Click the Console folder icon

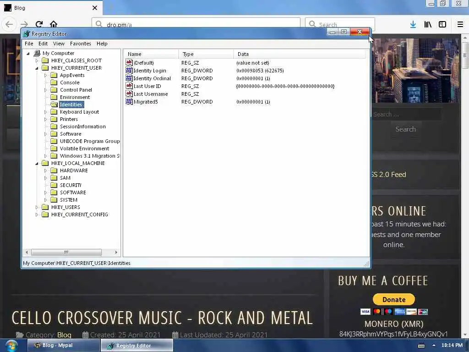[x=54, y=82]
